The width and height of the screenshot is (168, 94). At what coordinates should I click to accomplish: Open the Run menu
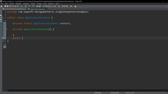[45, 4]
